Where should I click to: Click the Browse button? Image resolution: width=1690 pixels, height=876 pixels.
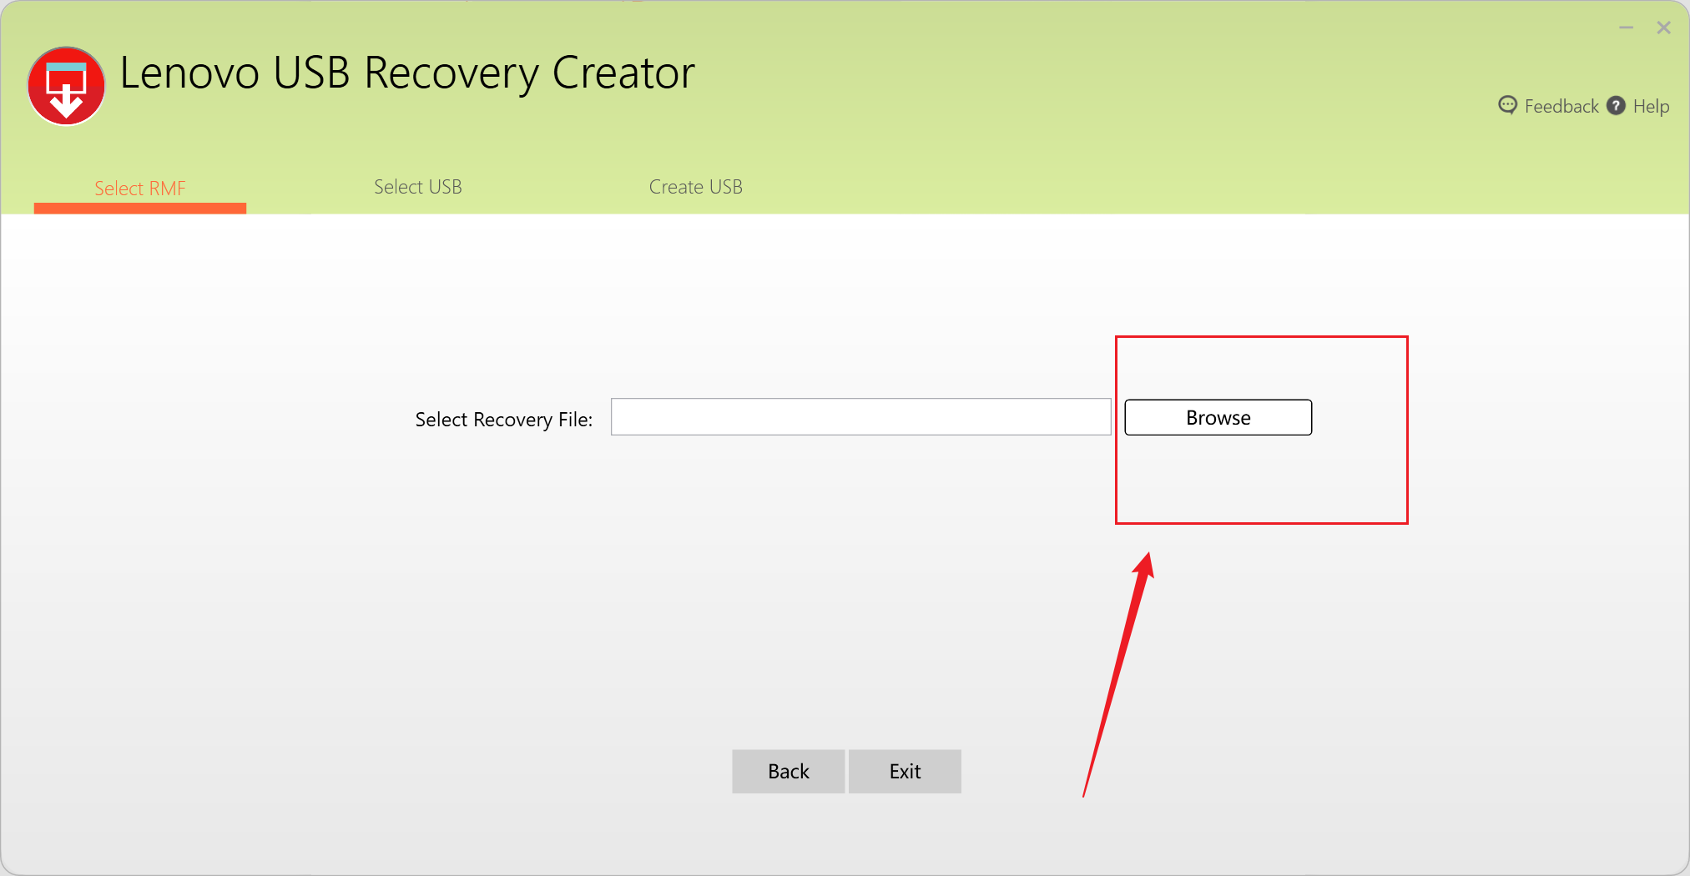[x=1218, y=417]
